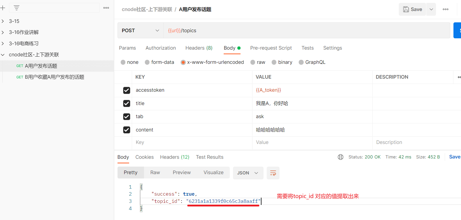Image resolution: width=461 pixels, height=220 pixels.
Task: Click the network globe icon in response bar
Action: pos(341,157)
